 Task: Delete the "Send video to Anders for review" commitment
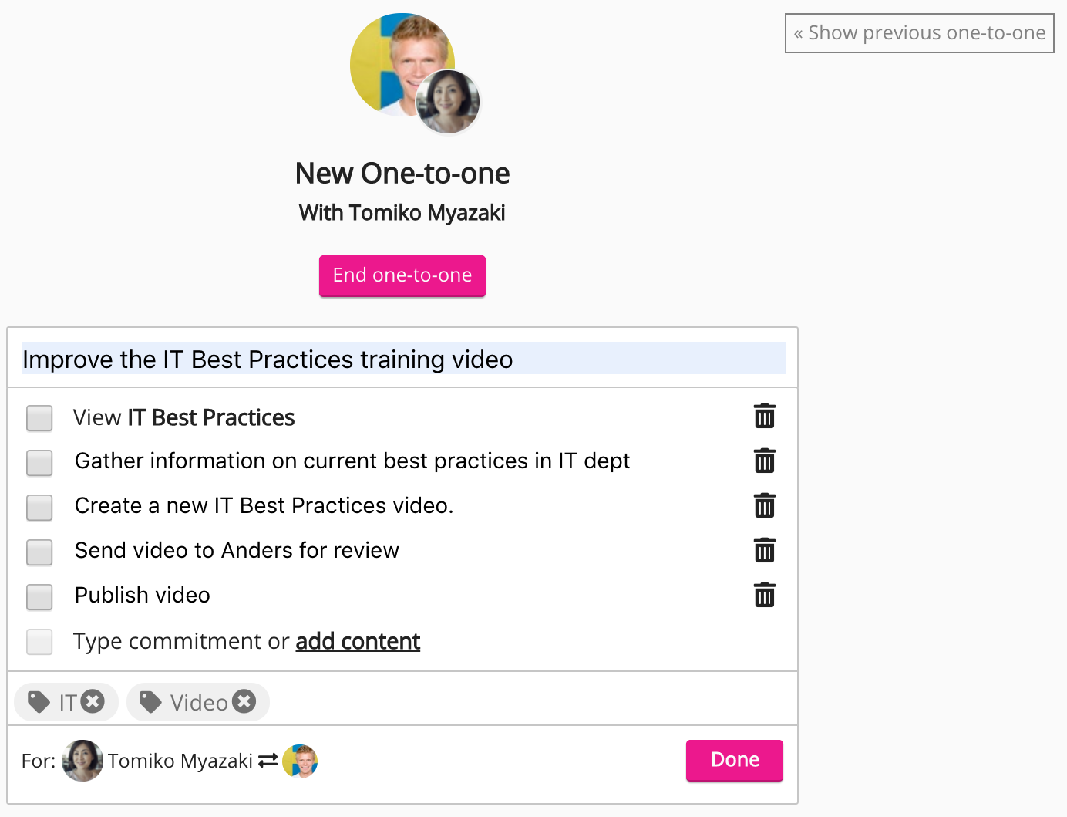coord(764,551)
